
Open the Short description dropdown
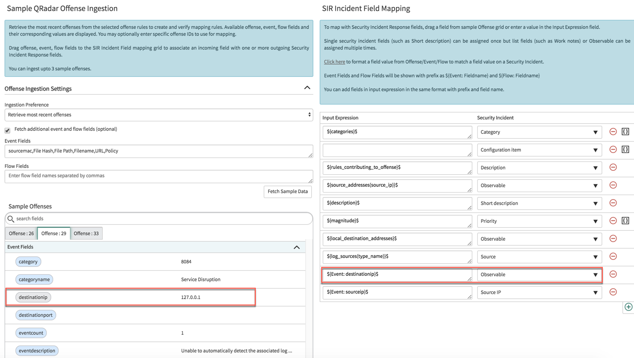tap(539, 204)
